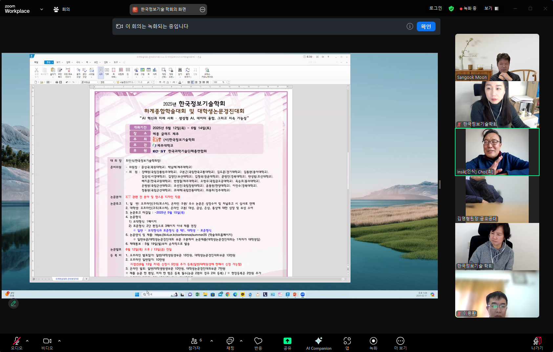Open the View layout menu

pyautogui.click(x=491, y=9)
